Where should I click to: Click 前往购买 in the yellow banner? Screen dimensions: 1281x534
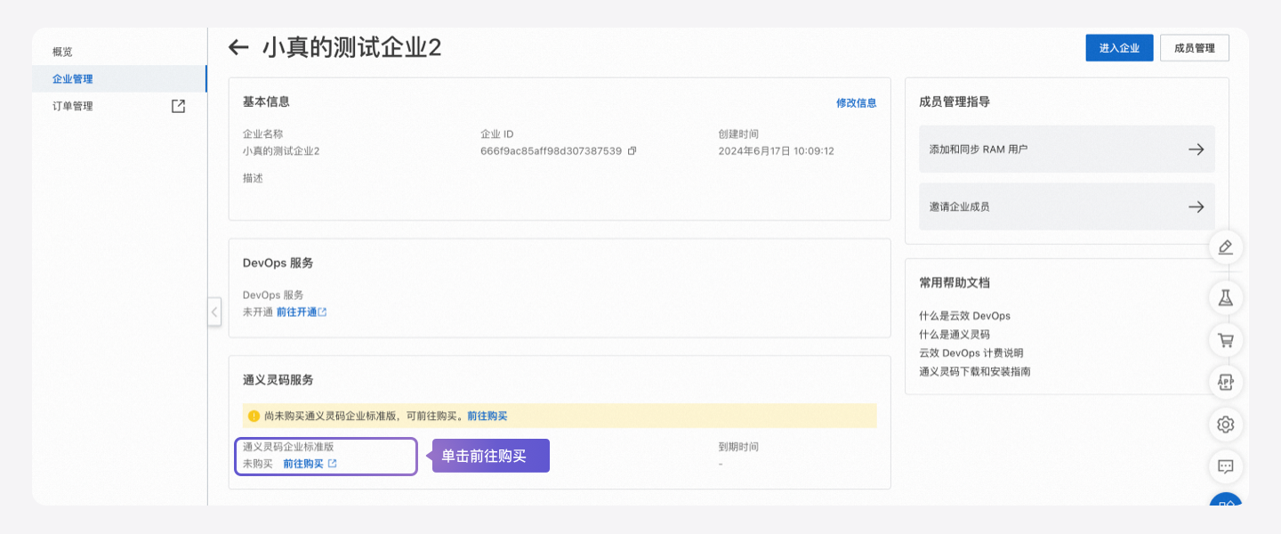tap(487, 416)
